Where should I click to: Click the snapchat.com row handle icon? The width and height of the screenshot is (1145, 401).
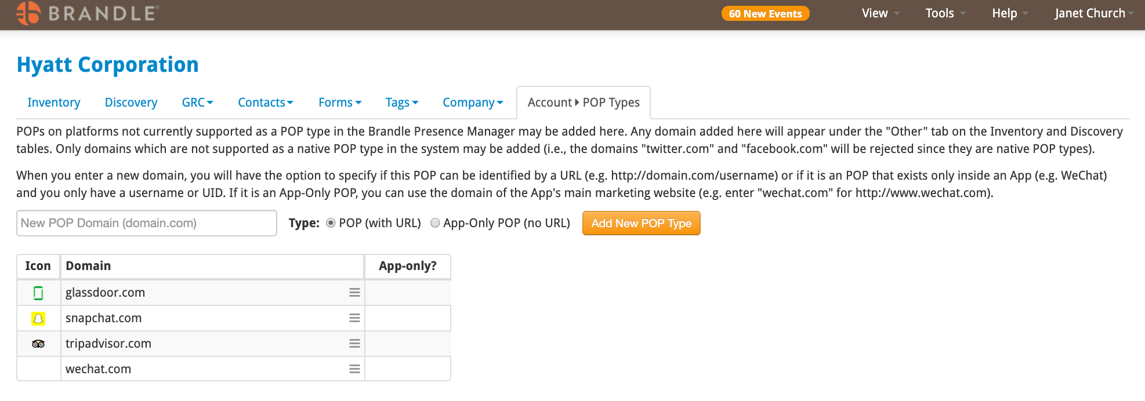354,318
